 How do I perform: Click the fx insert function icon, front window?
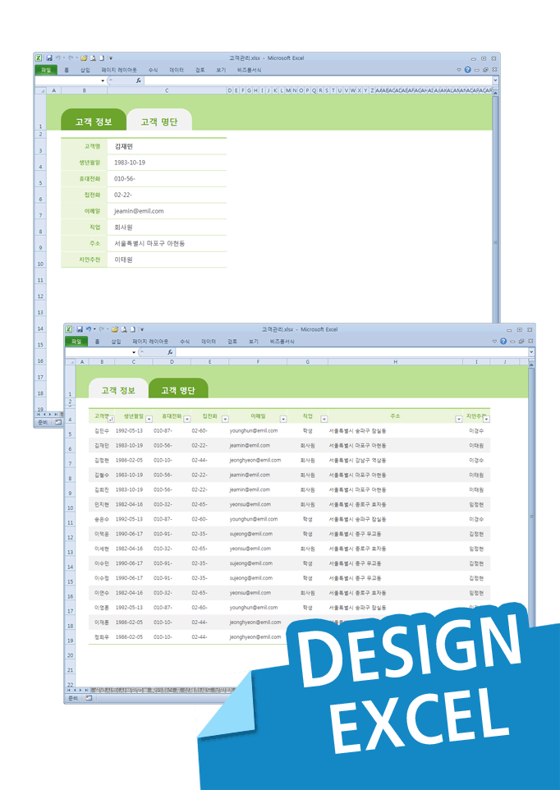tap(170, 351)
